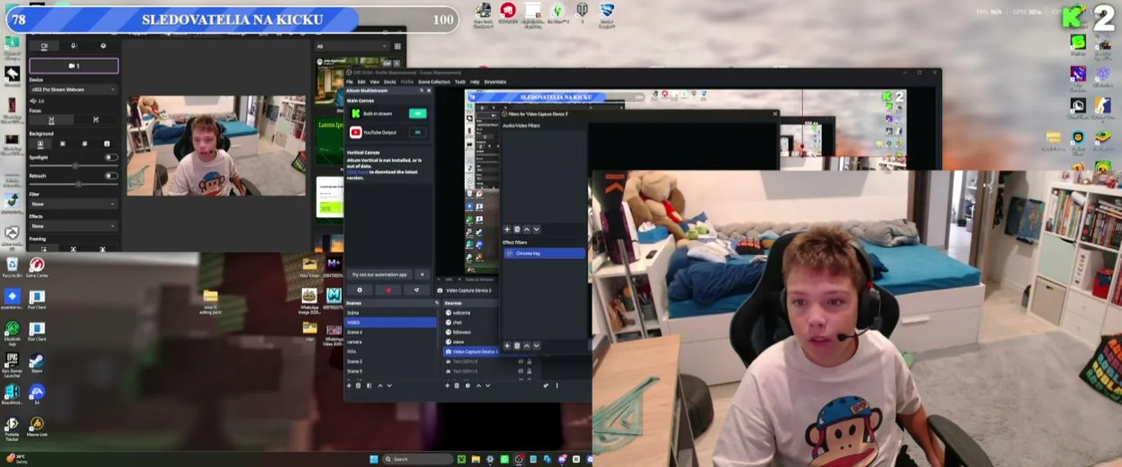Move the selected scene down

coord(390,385)
